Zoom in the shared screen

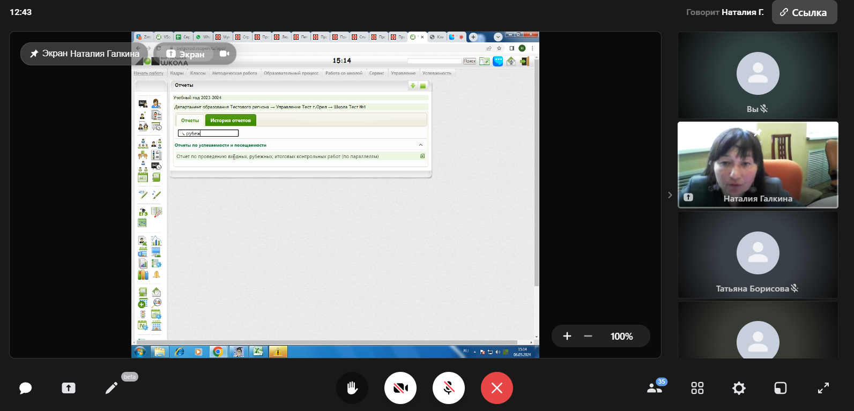[567, 336]
